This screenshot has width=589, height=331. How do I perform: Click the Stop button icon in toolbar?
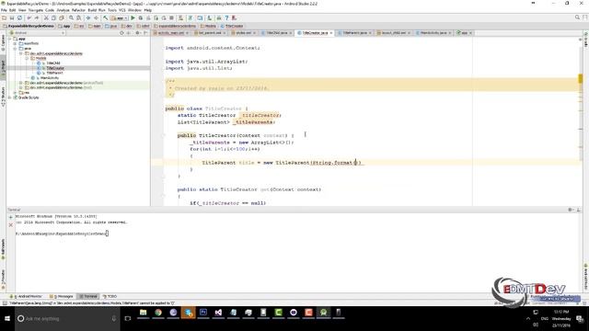[171, 18]
